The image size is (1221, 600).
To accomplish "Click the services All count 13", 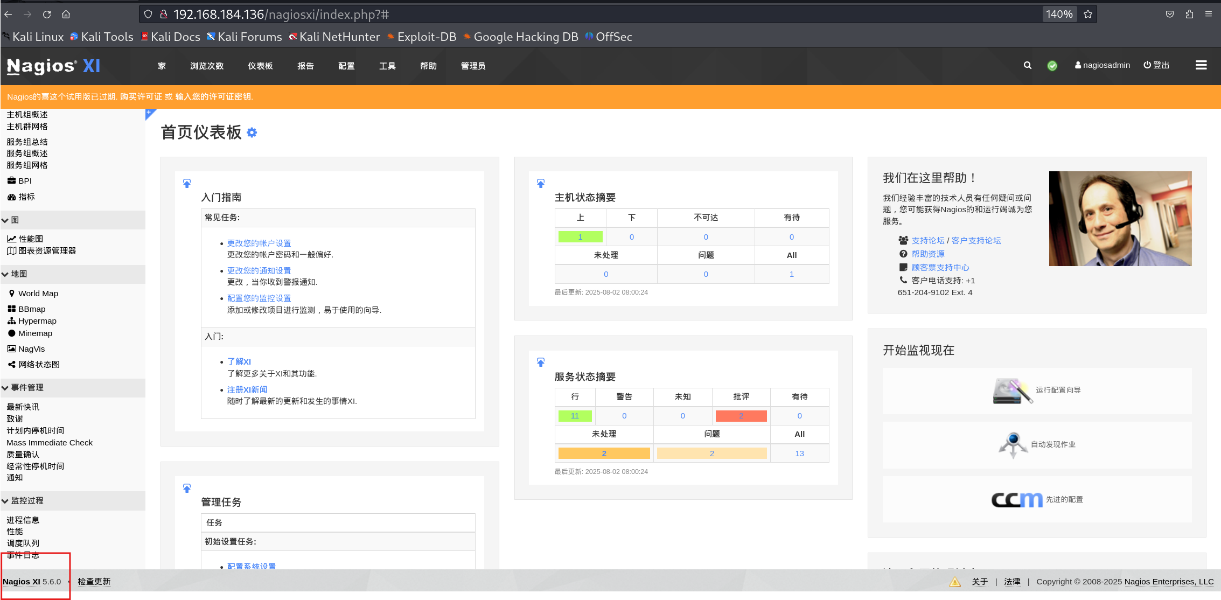I will click(x=799, y=454).
